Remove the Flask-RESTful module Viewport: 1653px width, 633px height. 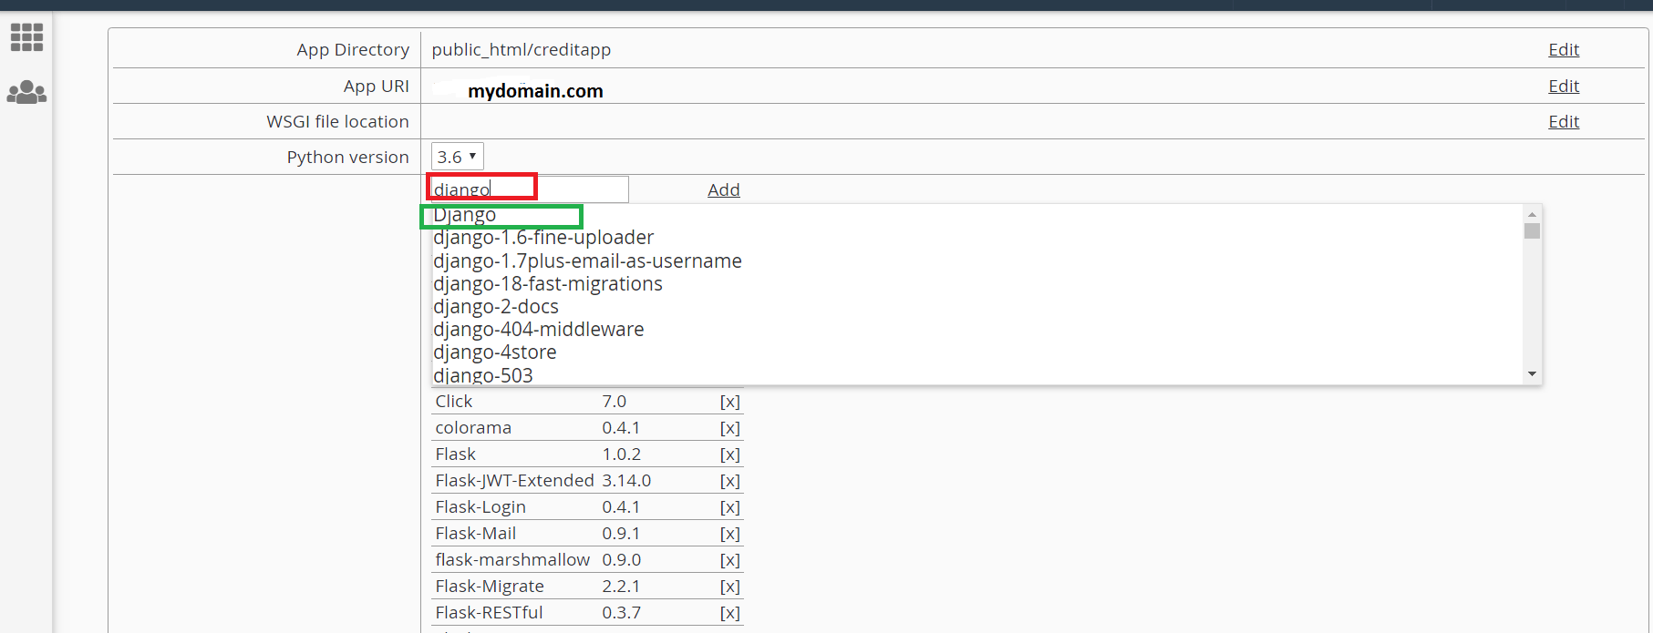click(x=730, y=613)
